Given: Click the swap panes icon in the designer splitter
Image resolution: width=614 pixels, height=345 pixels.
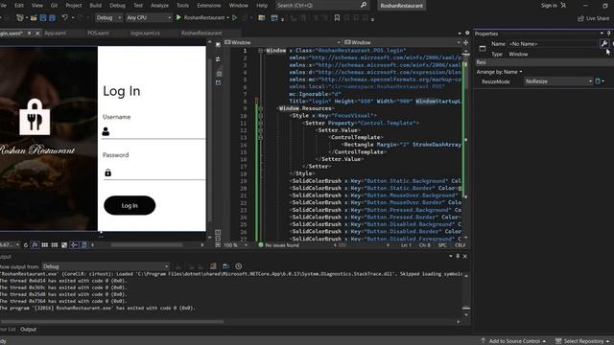Looking at the screenshot, I should click(x=218, y=59).
